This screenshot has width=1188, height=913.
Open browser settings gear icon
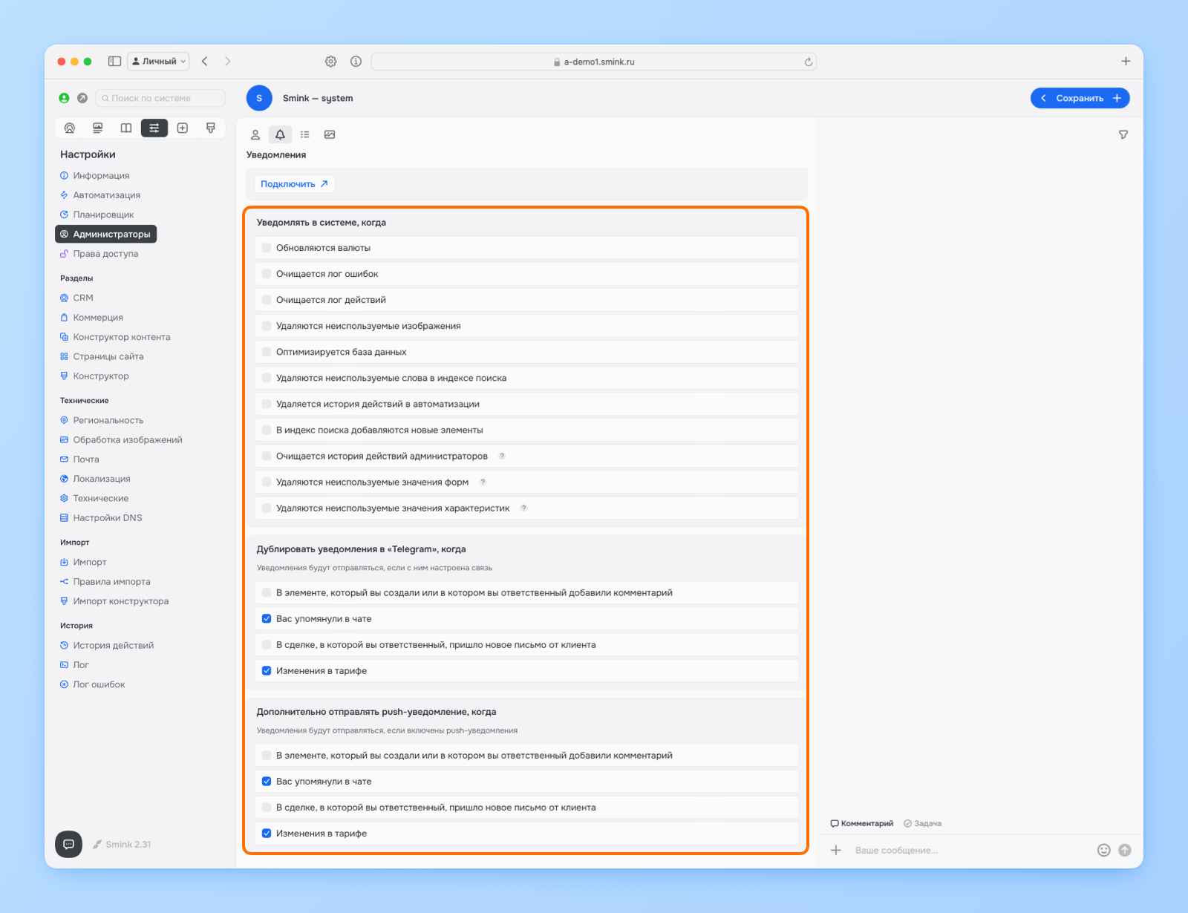point(331,62)
